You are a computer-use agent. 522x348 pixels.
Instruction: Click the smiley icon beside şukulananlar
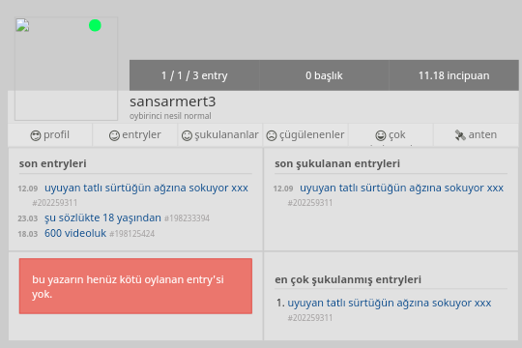pos(187,135)
